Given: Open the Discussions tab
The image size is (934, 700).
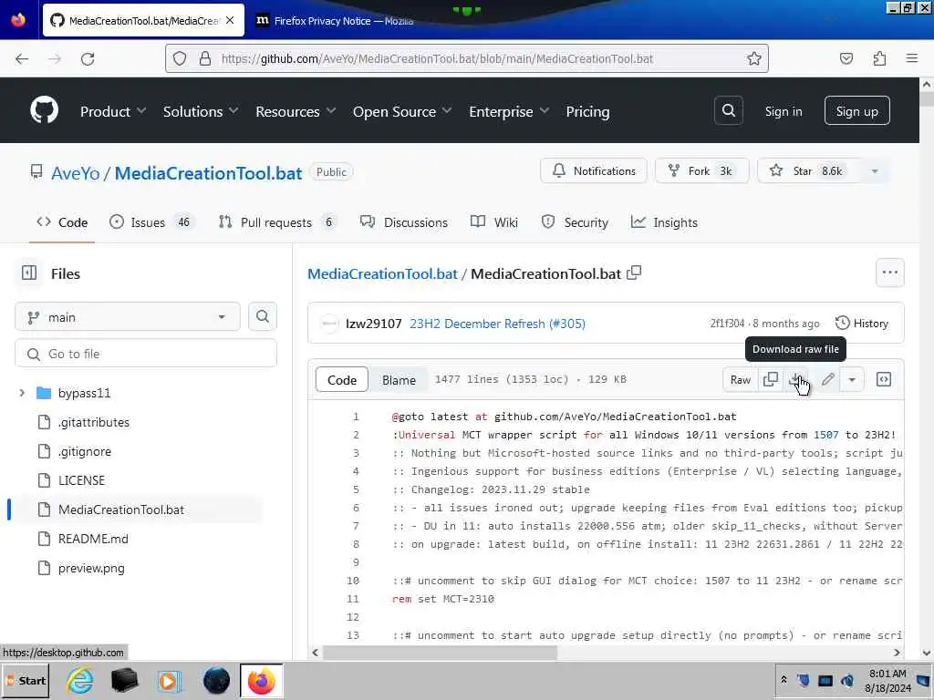Looking at the screenshot, I should [x=404, y=222].
